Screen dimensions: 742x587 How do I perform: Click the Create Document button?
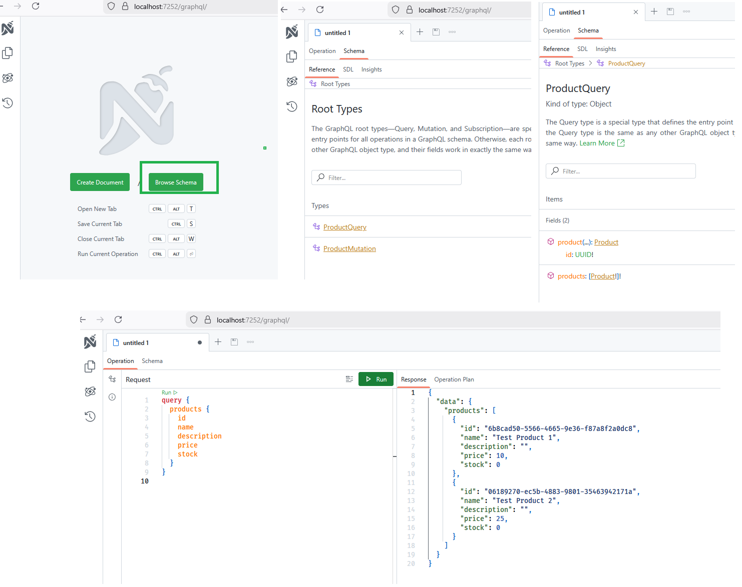tap(100, 182)
